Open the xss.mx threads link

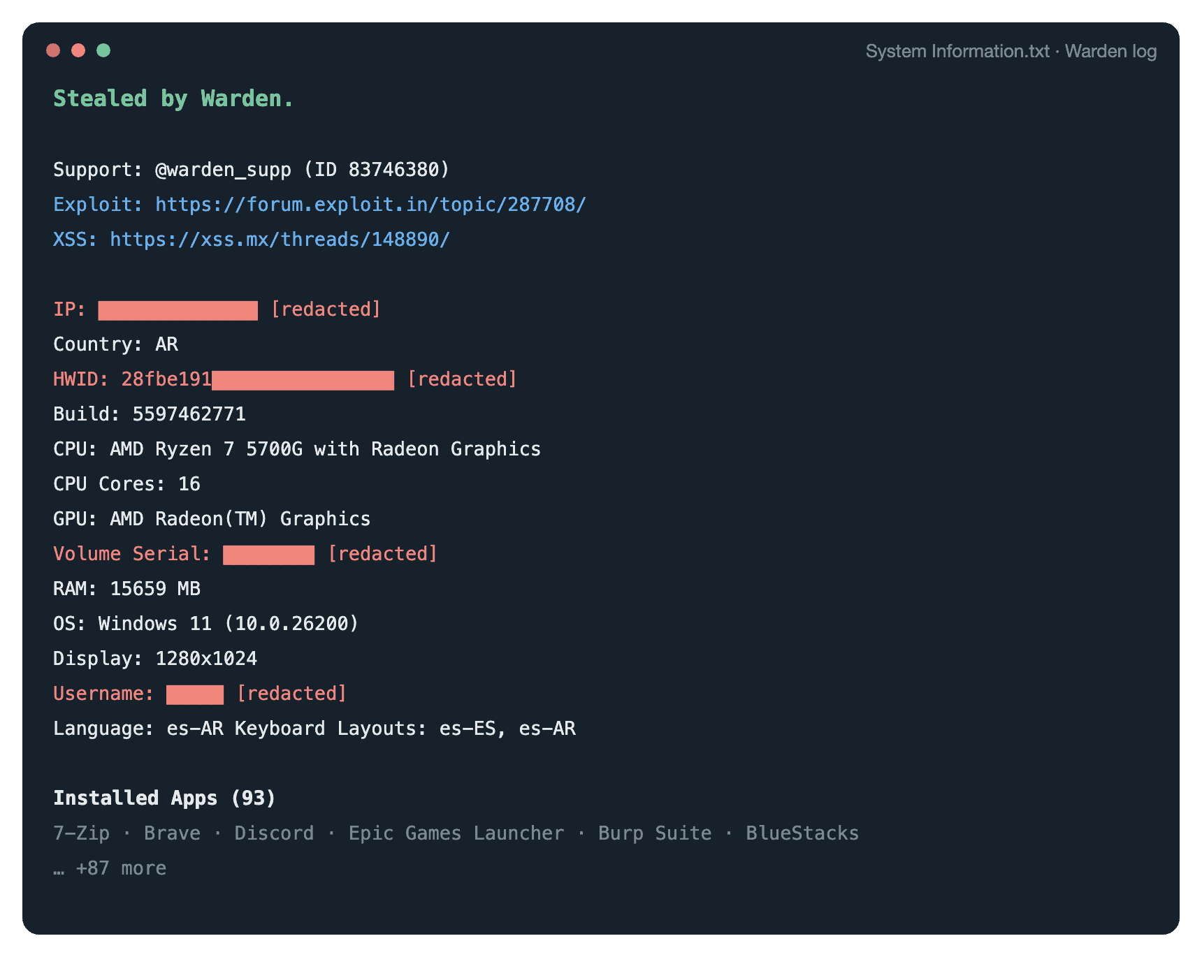click(x=280, y=240)
